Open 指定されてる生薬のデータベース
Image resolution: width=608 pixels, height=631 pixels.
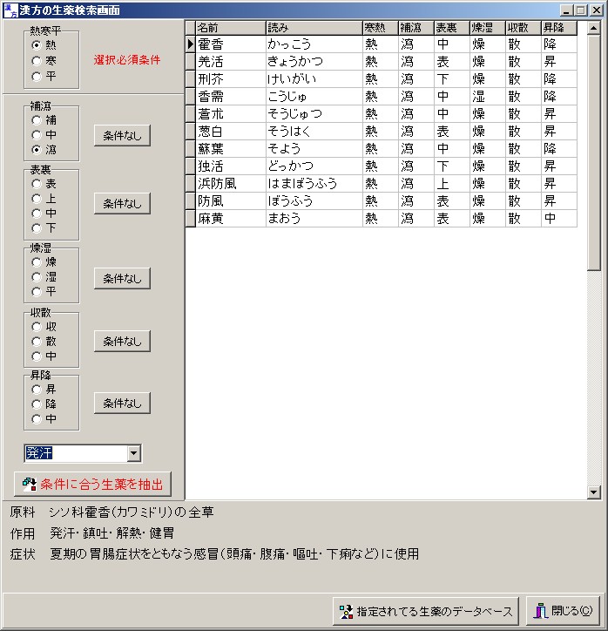(x=426, y=612)
